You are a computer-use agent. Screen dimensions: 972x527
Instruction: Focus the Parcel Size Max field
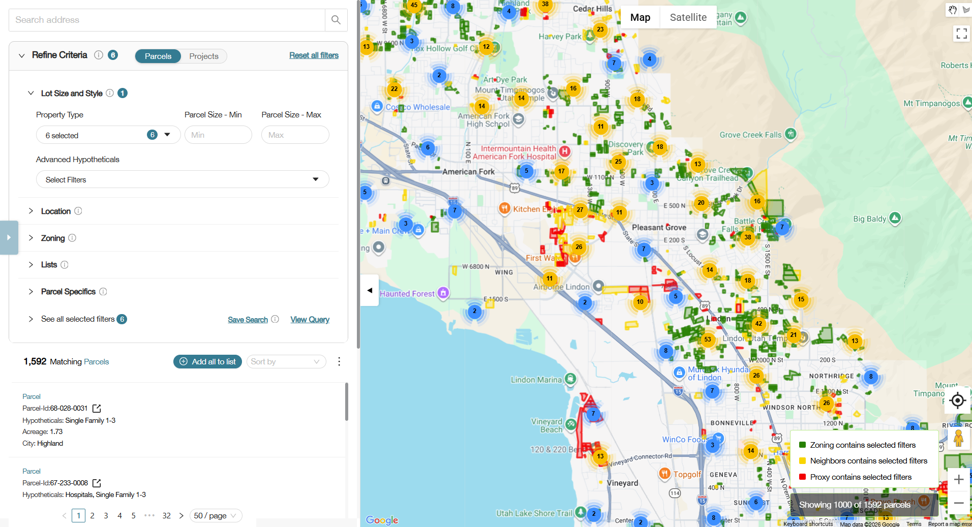click(295, 135)
